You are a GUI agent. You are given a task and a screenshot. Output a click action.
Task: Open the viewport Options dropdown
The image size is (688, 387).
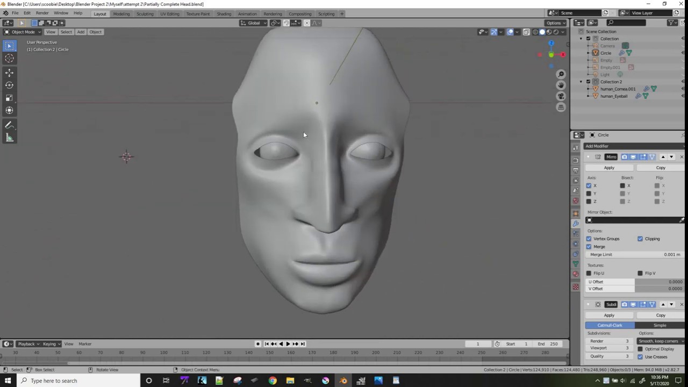555,23
